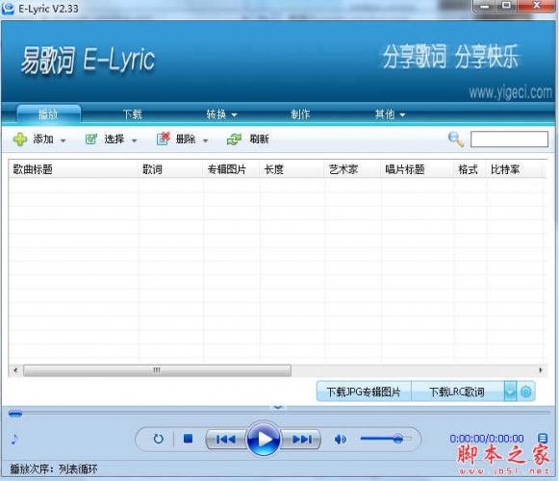Expand the 删除 dropdown arrow
The image size is (559, 481).
click(x=205, y=140)
